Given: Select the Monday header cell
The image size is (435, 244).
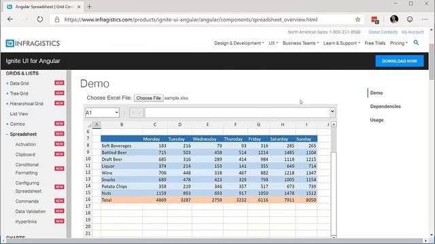Looking at the screenshot, I should [155, 139].
